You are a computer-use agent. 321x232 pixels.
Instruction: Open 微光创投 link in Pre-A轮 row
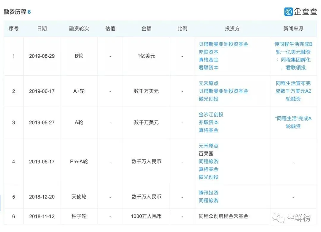click(208, 177)
